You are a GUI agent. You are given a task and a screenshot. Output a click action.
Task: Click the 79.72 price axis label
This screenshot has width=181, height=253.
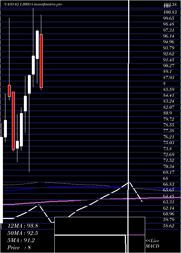pyautogui.click(x=169, y=119)
